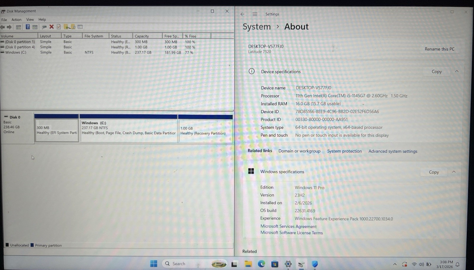Open the Domain or workgroup link

tap(299, 151)
